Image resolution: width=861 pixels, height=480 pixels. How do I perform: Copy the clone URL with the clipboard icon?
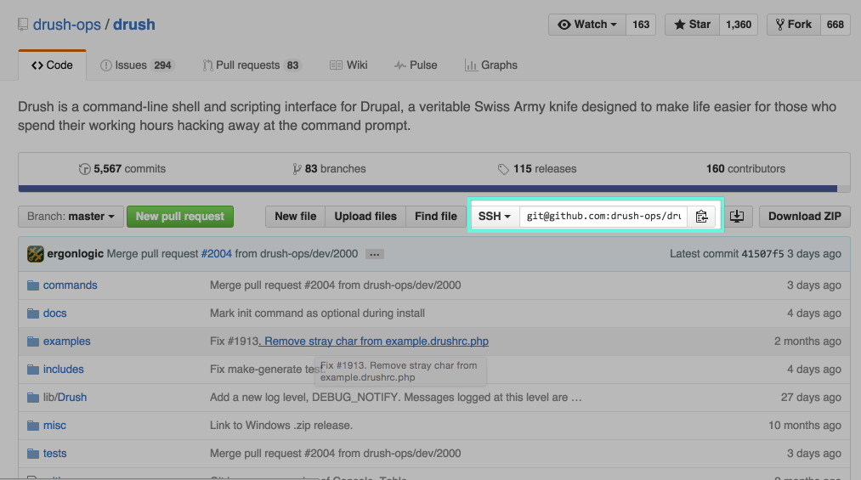(701, 216)
